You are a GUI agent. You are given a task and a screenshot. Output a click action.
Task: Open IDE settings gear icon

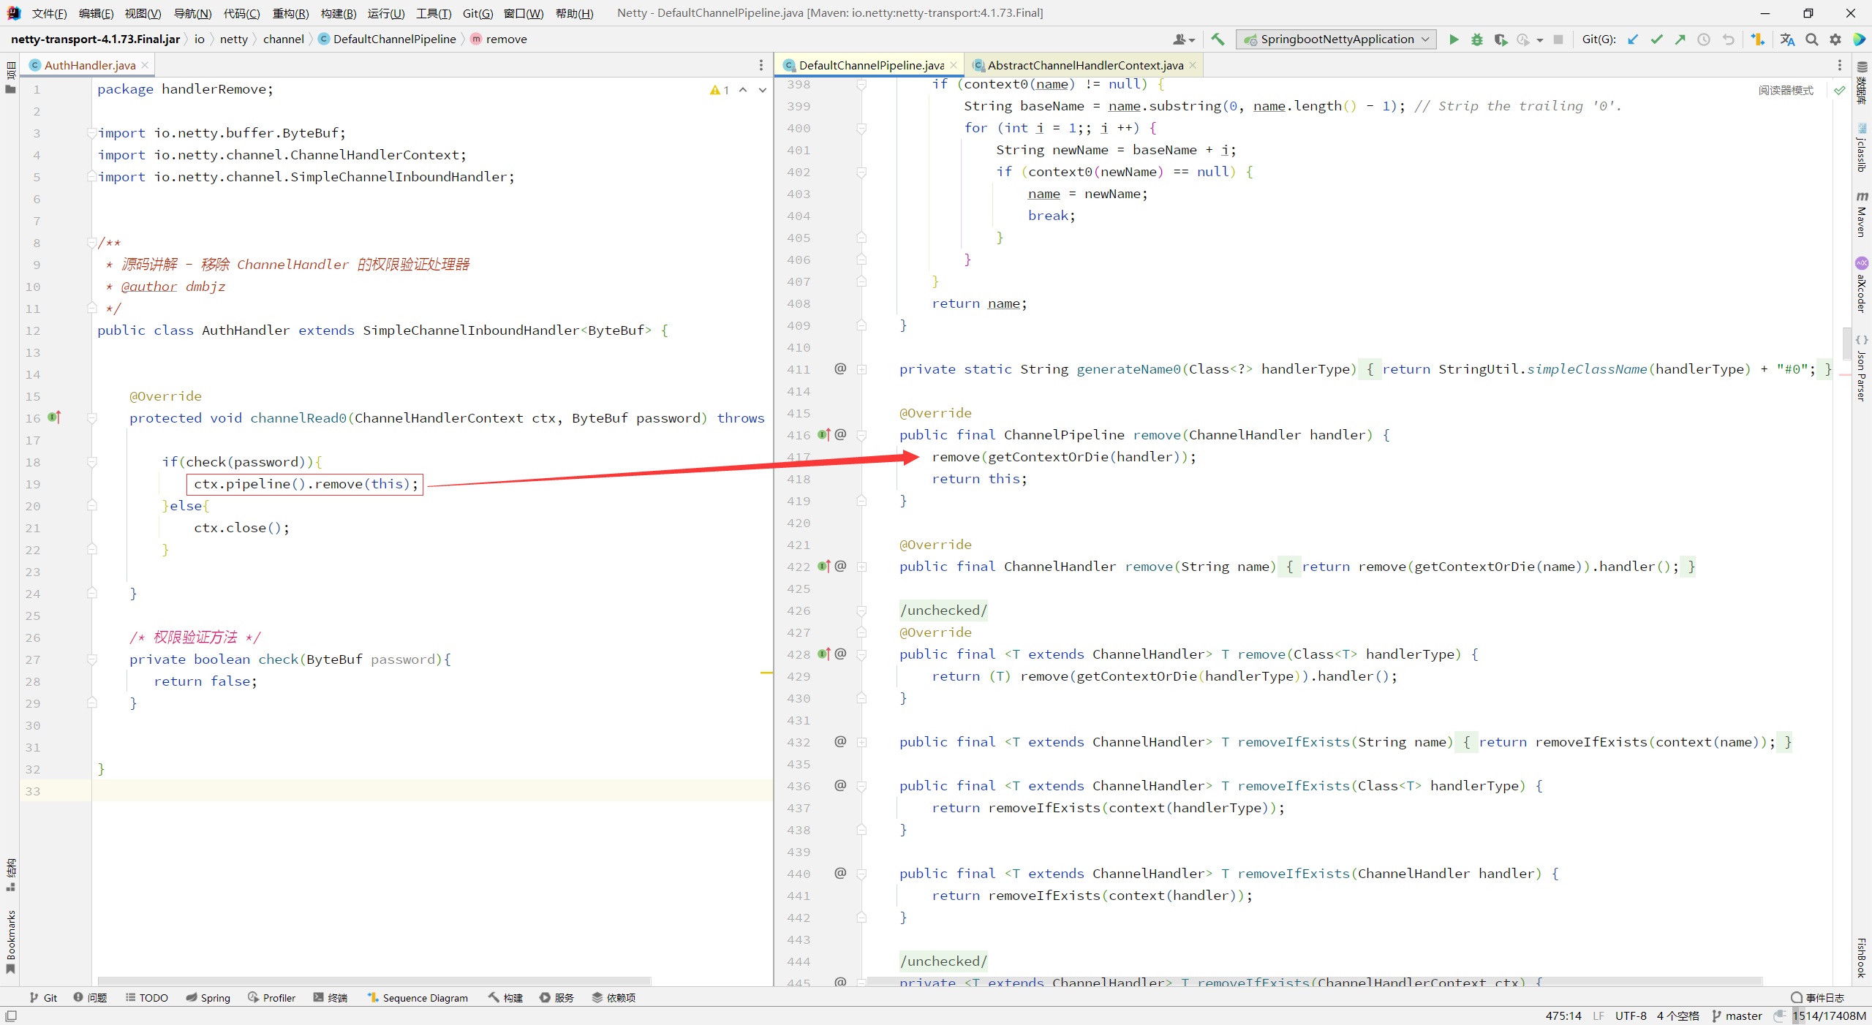coord(1835,39)
